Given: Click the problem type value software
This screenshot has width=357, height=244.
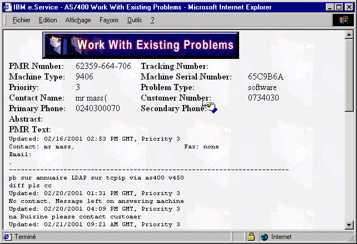Looking at the screenshot, I should pyautogui.click(x=262, y=87).
